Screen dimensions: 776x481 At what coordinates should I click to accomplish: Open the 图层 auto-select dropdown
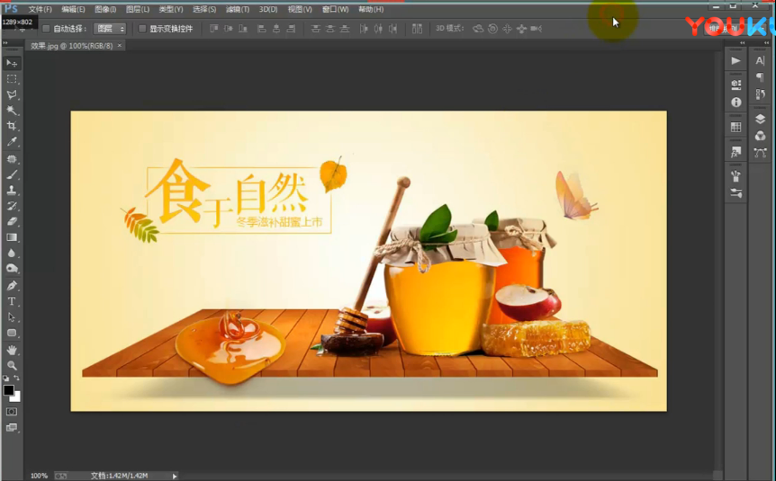(110, 29)
